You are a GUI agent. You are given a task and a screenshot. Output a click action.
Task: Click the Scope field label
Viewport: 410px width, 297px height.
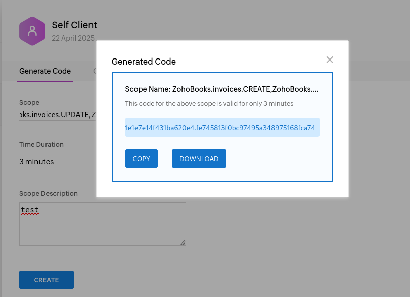29,102
